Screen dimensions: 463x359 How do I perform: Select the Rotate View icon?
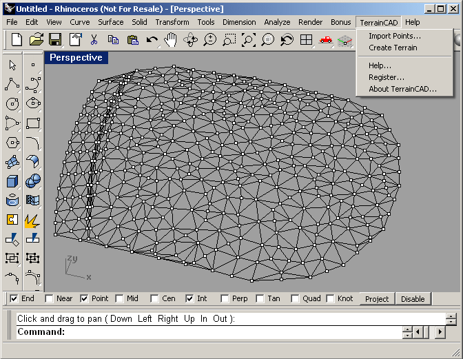pyautogui.click(x=190, y=39)
